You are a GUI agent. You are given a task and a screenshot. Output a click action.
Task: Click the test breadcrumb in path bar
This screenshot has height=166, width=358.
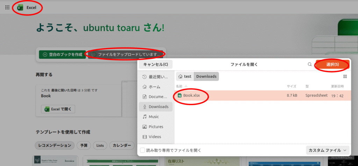click(x=185, y=76)
